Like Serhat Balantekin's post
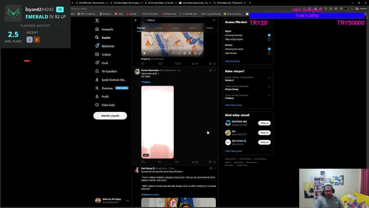 click(x=177, y=162)
